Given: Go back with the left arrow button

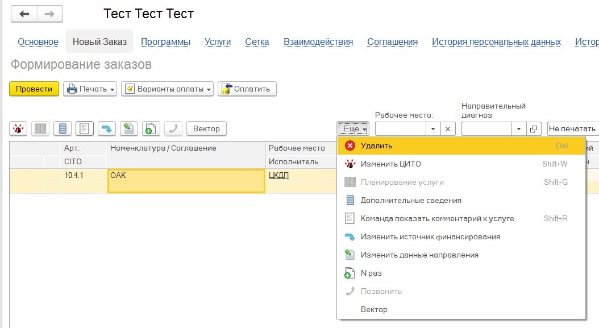Looking at the screenshot, I should click(24, 14).
